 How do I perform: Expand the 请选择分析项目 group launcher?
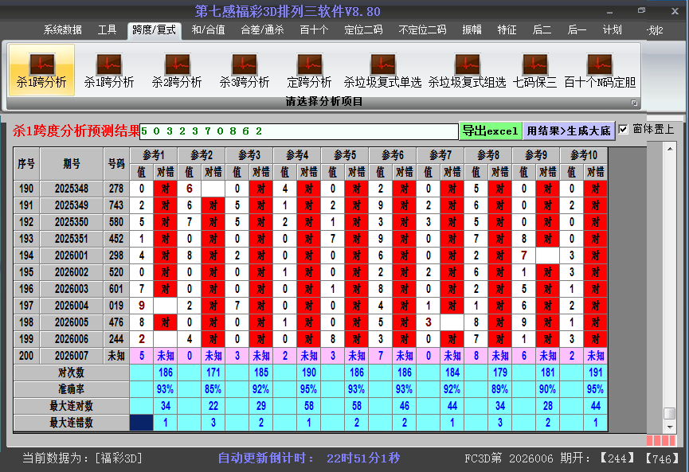coord(635,103)
